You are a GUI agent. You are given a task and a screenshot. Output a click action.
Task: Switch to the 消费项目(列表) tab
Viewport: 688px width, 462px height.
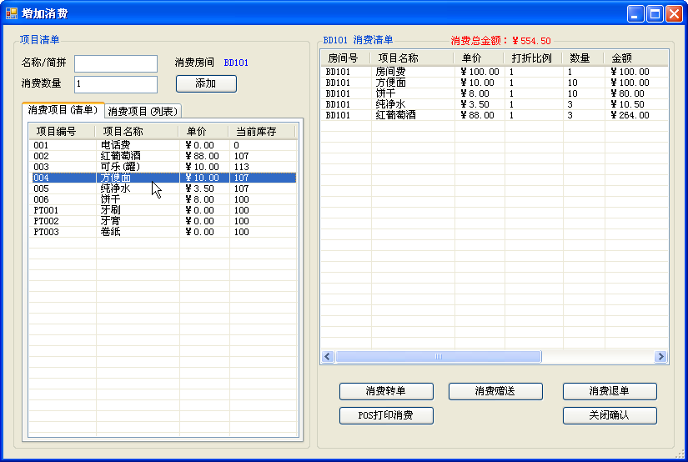point(143,112)
